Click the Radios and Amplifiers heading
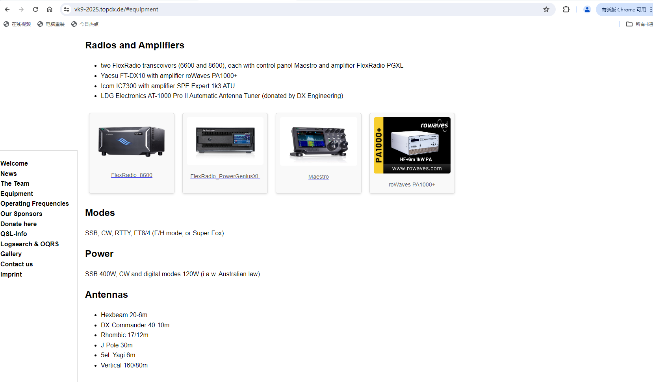 point(135,45)
